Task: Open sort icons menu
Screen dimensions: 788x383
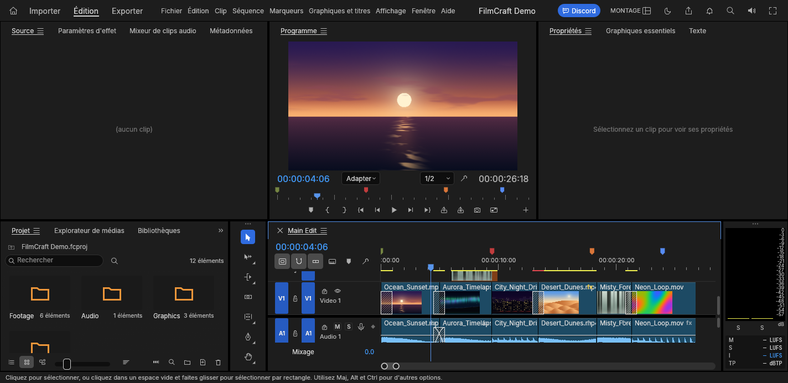Action: point(126,363)
